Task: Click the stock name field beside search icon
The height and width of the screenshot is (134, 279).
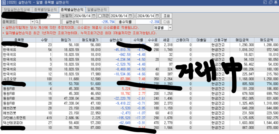Action: [50, 22]
